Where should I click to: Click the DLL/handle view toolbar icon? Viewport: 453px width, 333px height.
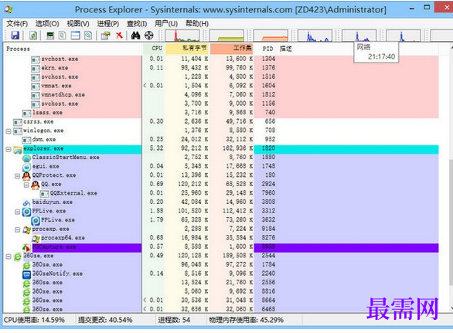88,36
